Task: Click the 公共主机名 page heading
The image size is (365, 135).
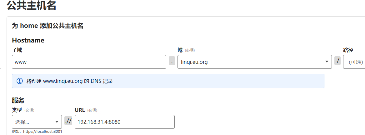Action: (x=31, y=6)
